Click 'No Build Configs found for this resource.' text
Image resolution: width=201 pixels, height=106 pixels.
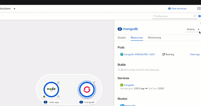(138, 70)
